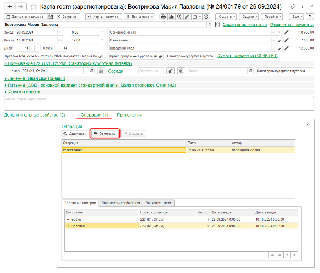Screen dimensions: 320x273
Task: Click the bar chart reports icon
Action: click(x=171, y=17)
